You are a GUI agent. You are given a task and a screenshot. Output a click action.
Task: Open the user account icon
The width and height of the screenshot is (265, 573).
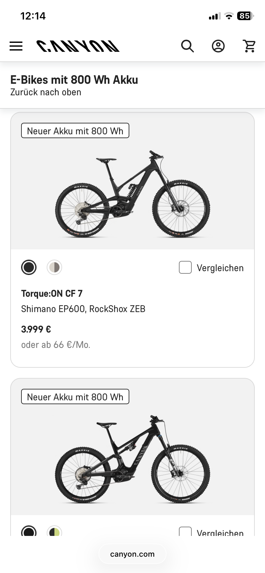pyautogui.click(x=218, y=46)
